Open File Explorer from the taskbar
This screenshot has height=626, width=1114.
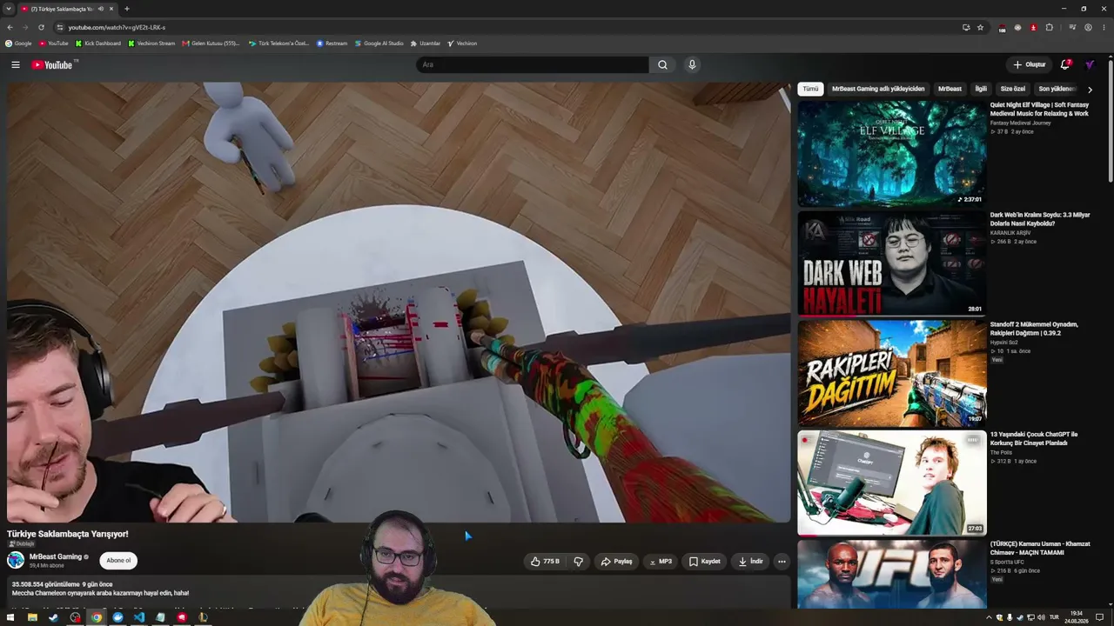pyautogui.click(x=32, y=617)
